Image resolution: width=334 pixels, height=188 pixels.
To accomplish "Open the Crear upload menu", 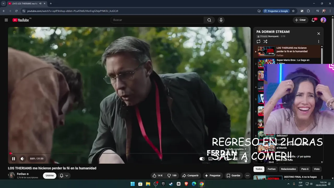I will coord(300,20).
